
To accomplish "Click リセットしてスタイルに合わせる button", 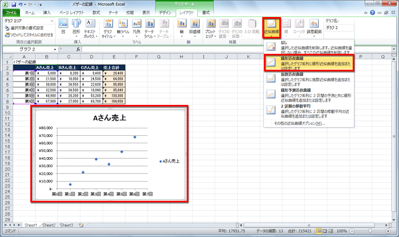I will (x=29, y=34).
